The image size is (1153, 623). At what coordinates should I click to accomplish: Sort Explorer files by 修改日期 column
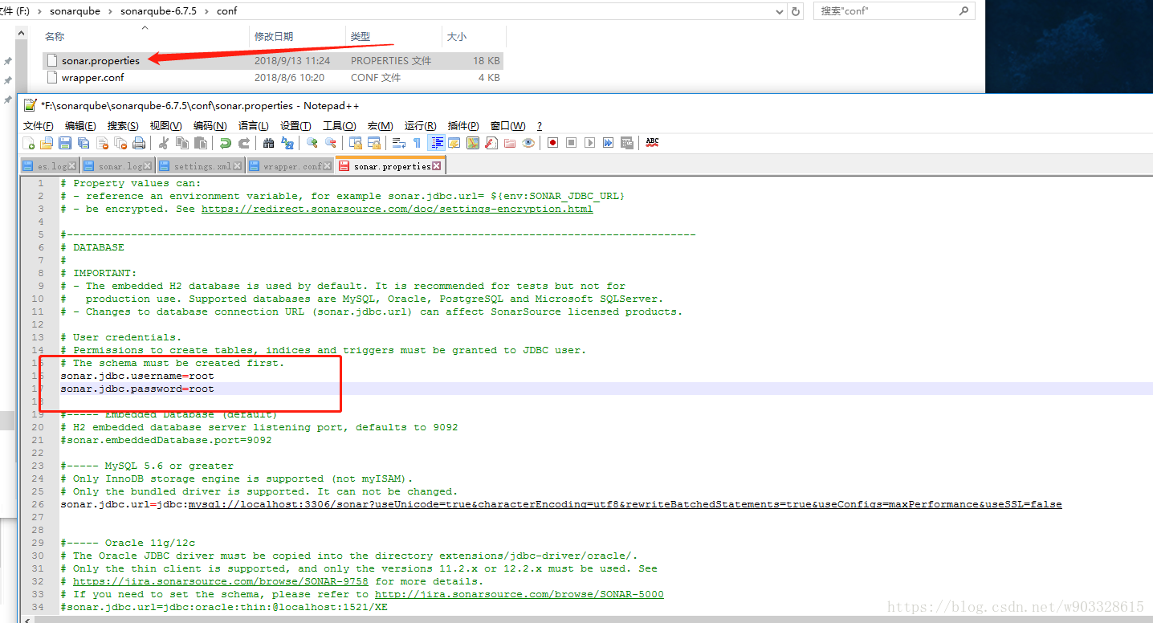[297, 37]
